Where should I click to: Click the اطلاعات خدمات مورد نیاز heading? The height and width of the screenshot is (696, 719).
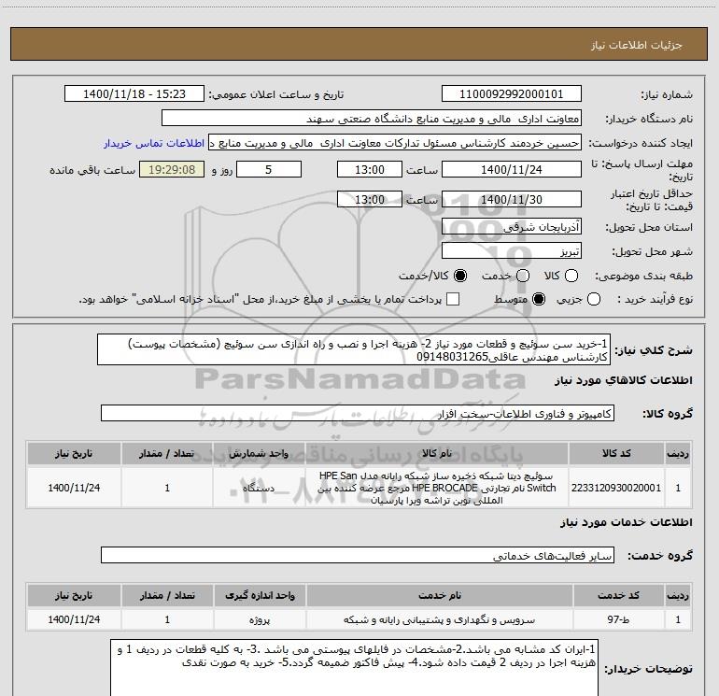[x=626, y=522]
